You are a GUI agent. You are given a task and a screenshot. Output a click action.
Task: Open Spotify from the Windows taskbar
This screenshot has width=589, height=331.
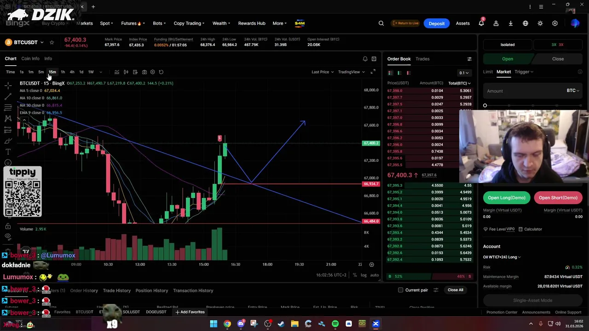[x=335, y=324]
